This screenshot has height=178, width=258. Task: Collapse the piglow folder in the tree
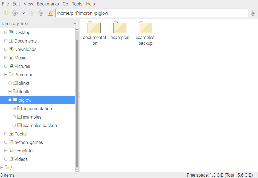tap(10, 100)
